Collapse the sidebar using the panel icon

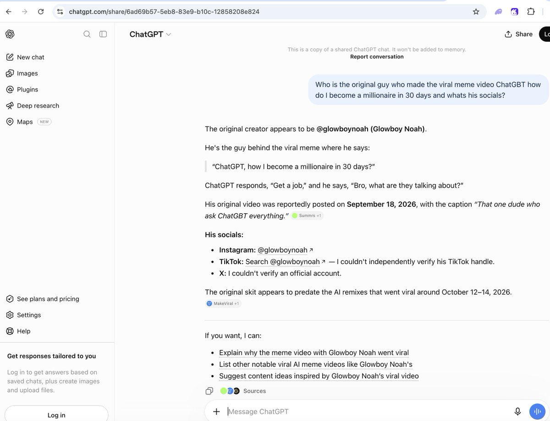click(x=103, y=34)
